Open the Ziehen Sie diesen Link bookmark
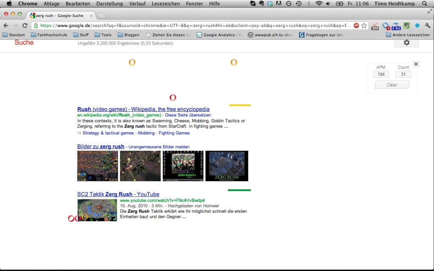The width and height of the screenshot is (434, 271). 168,35
